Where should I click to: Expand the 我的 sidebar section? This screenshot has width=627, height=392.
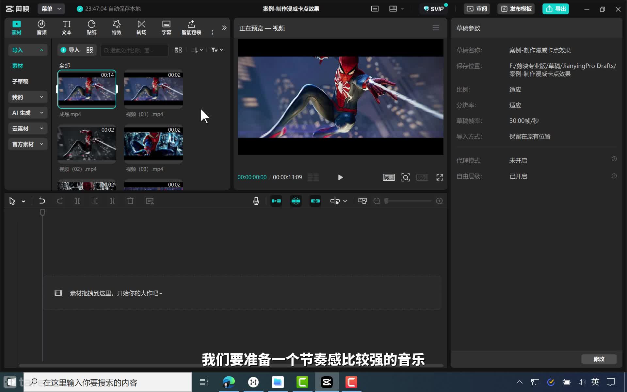click(28, 97)
